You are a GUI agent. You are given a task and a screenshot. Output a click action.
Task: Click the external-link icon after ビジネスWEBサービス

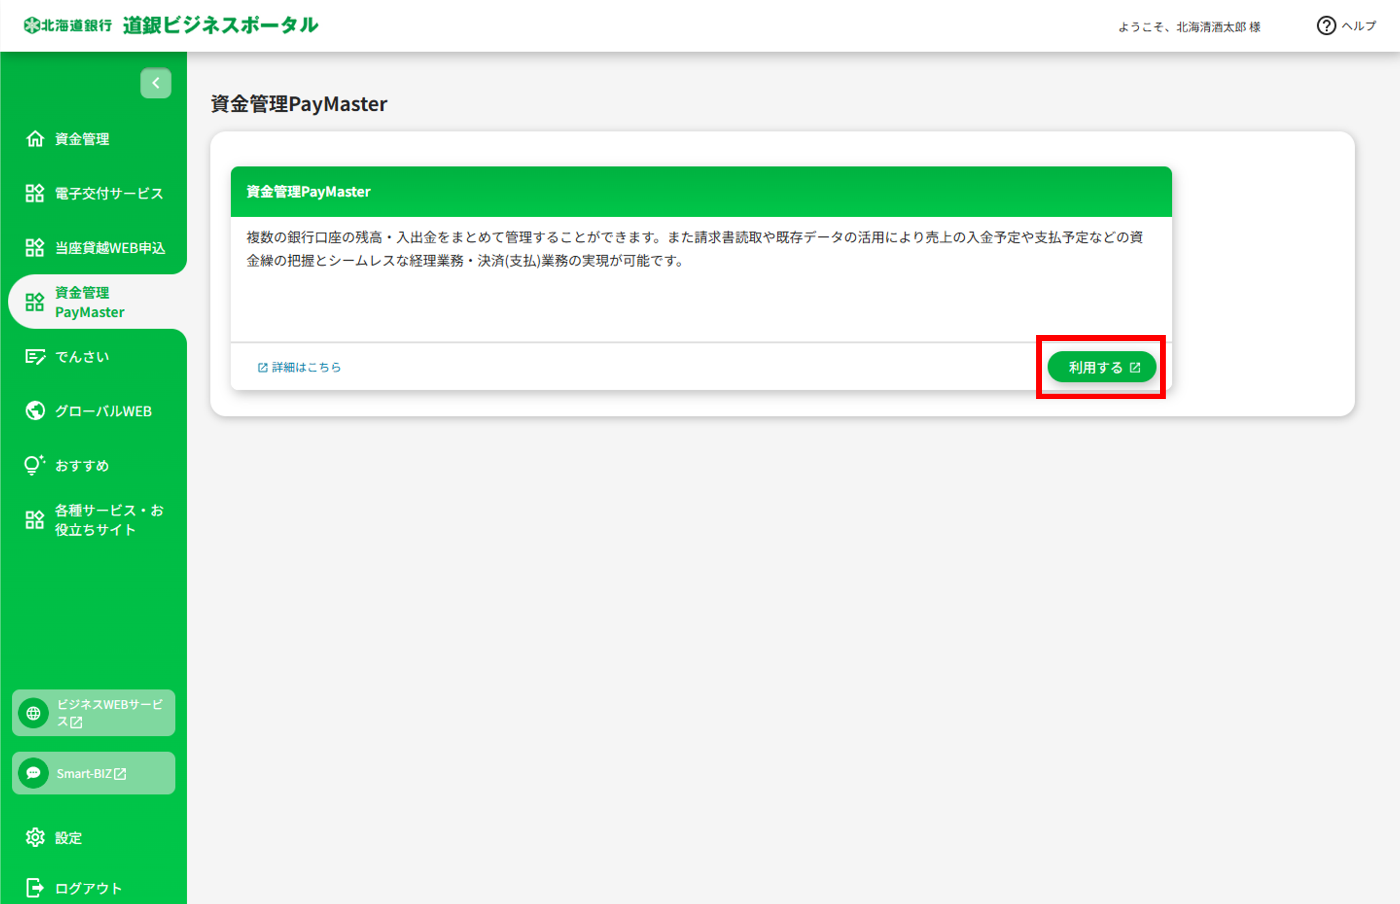pyautogui.click(x=76, y=723)
